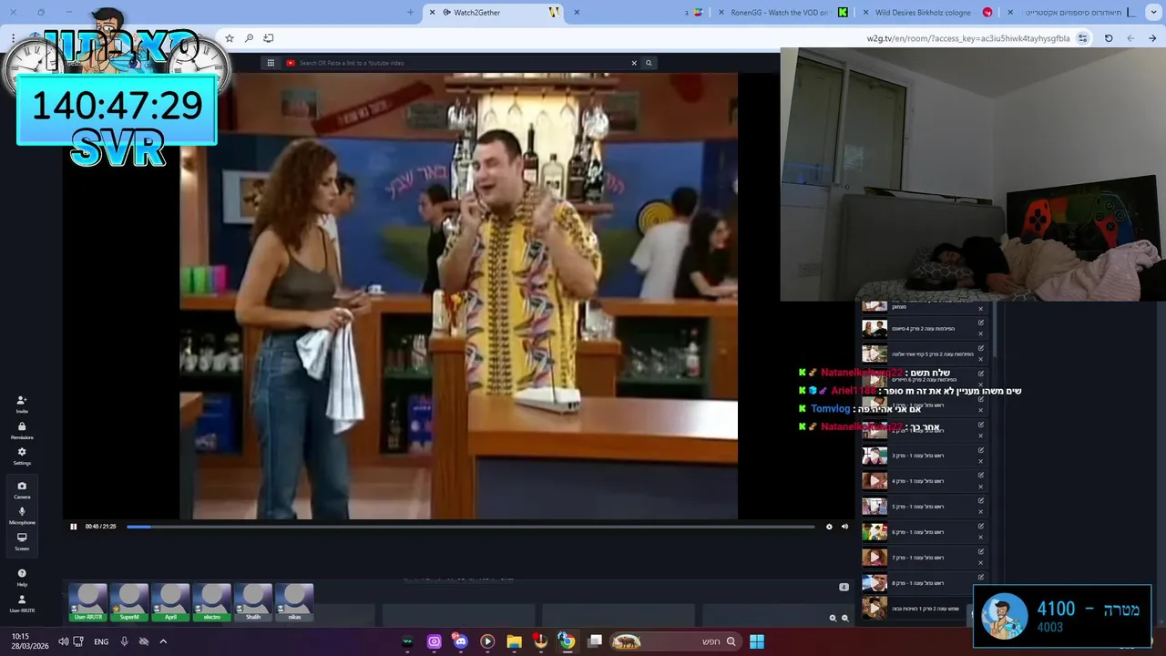
Task: Zoom in the playlist with magnifier plus
Action: pos(833,618)
